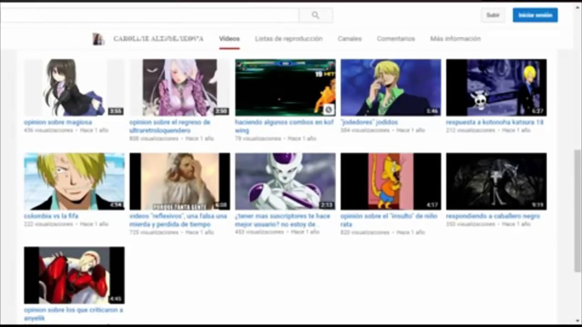Image resolution: width=582 pixels, height=327 pixels.
Task: Open the anyelik opinion video thumbnail
Action: point(74,275)
